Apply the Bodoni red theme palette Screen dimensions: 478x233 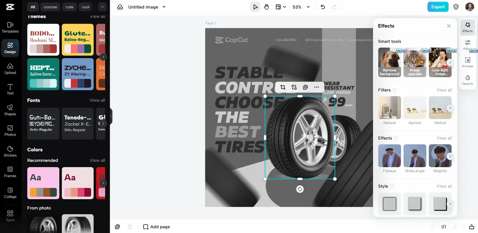click(43, 39)
